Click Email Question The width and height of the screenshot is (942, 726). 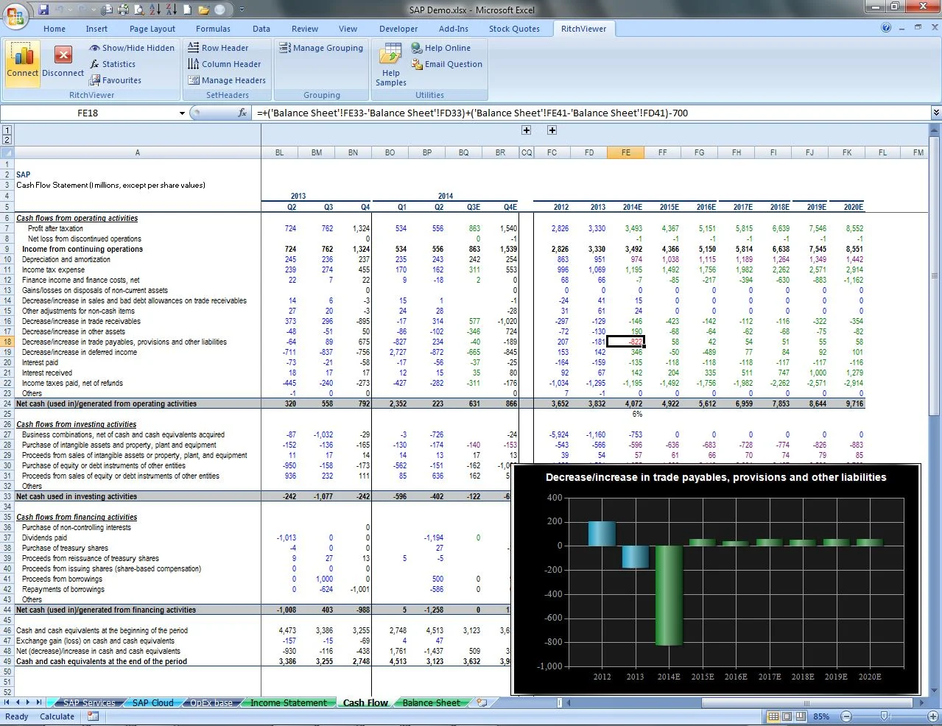(x=447, y=64)
